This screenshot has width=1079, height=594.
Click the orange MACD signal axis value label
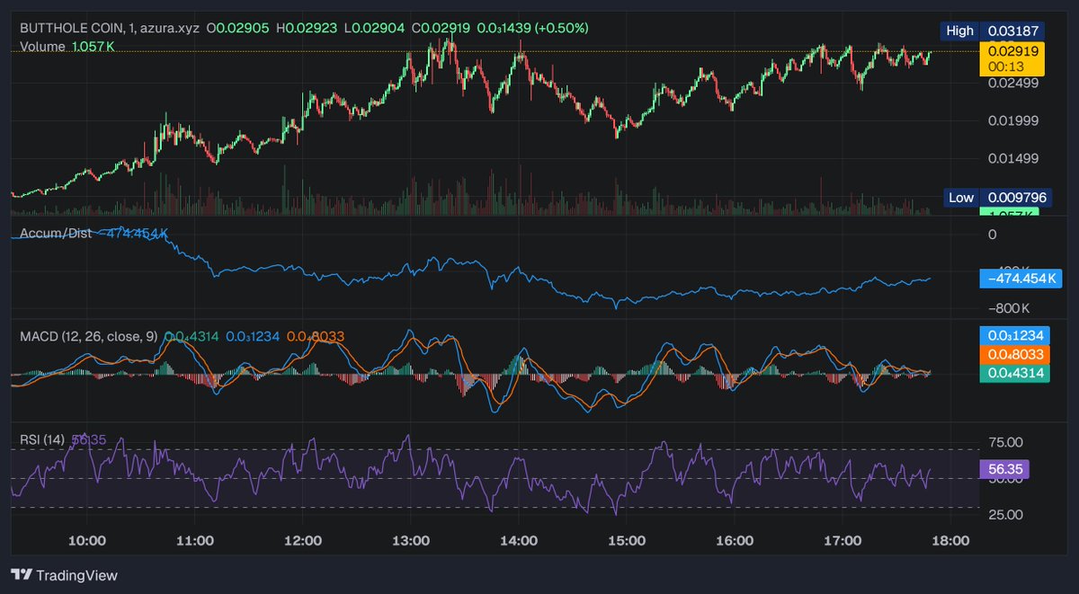point(1015,355)
